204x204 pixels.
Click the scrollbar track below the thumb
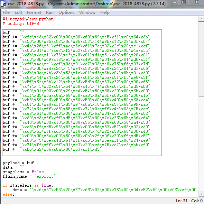coord(201,144)
